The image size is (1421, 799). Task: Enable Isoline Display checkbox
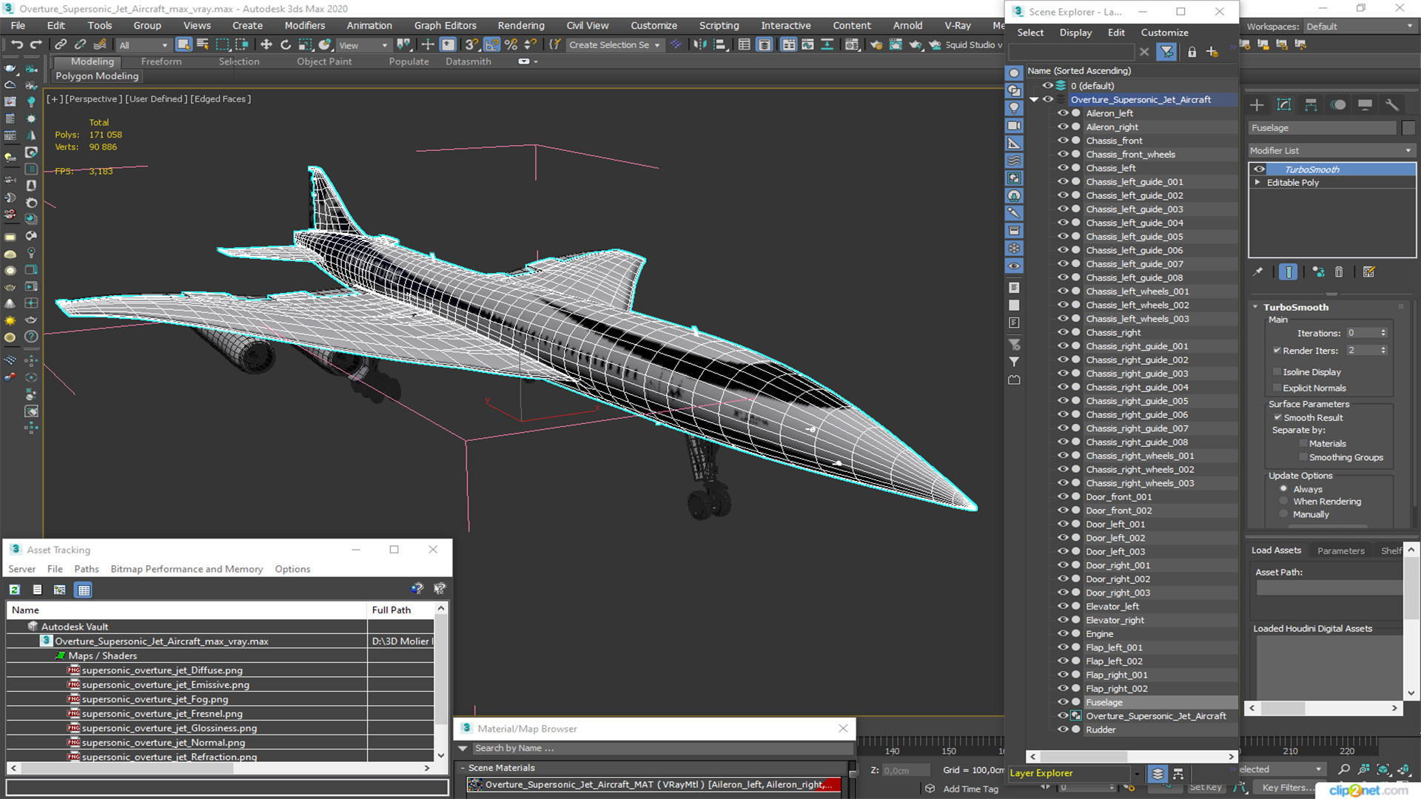[1277, 372]
